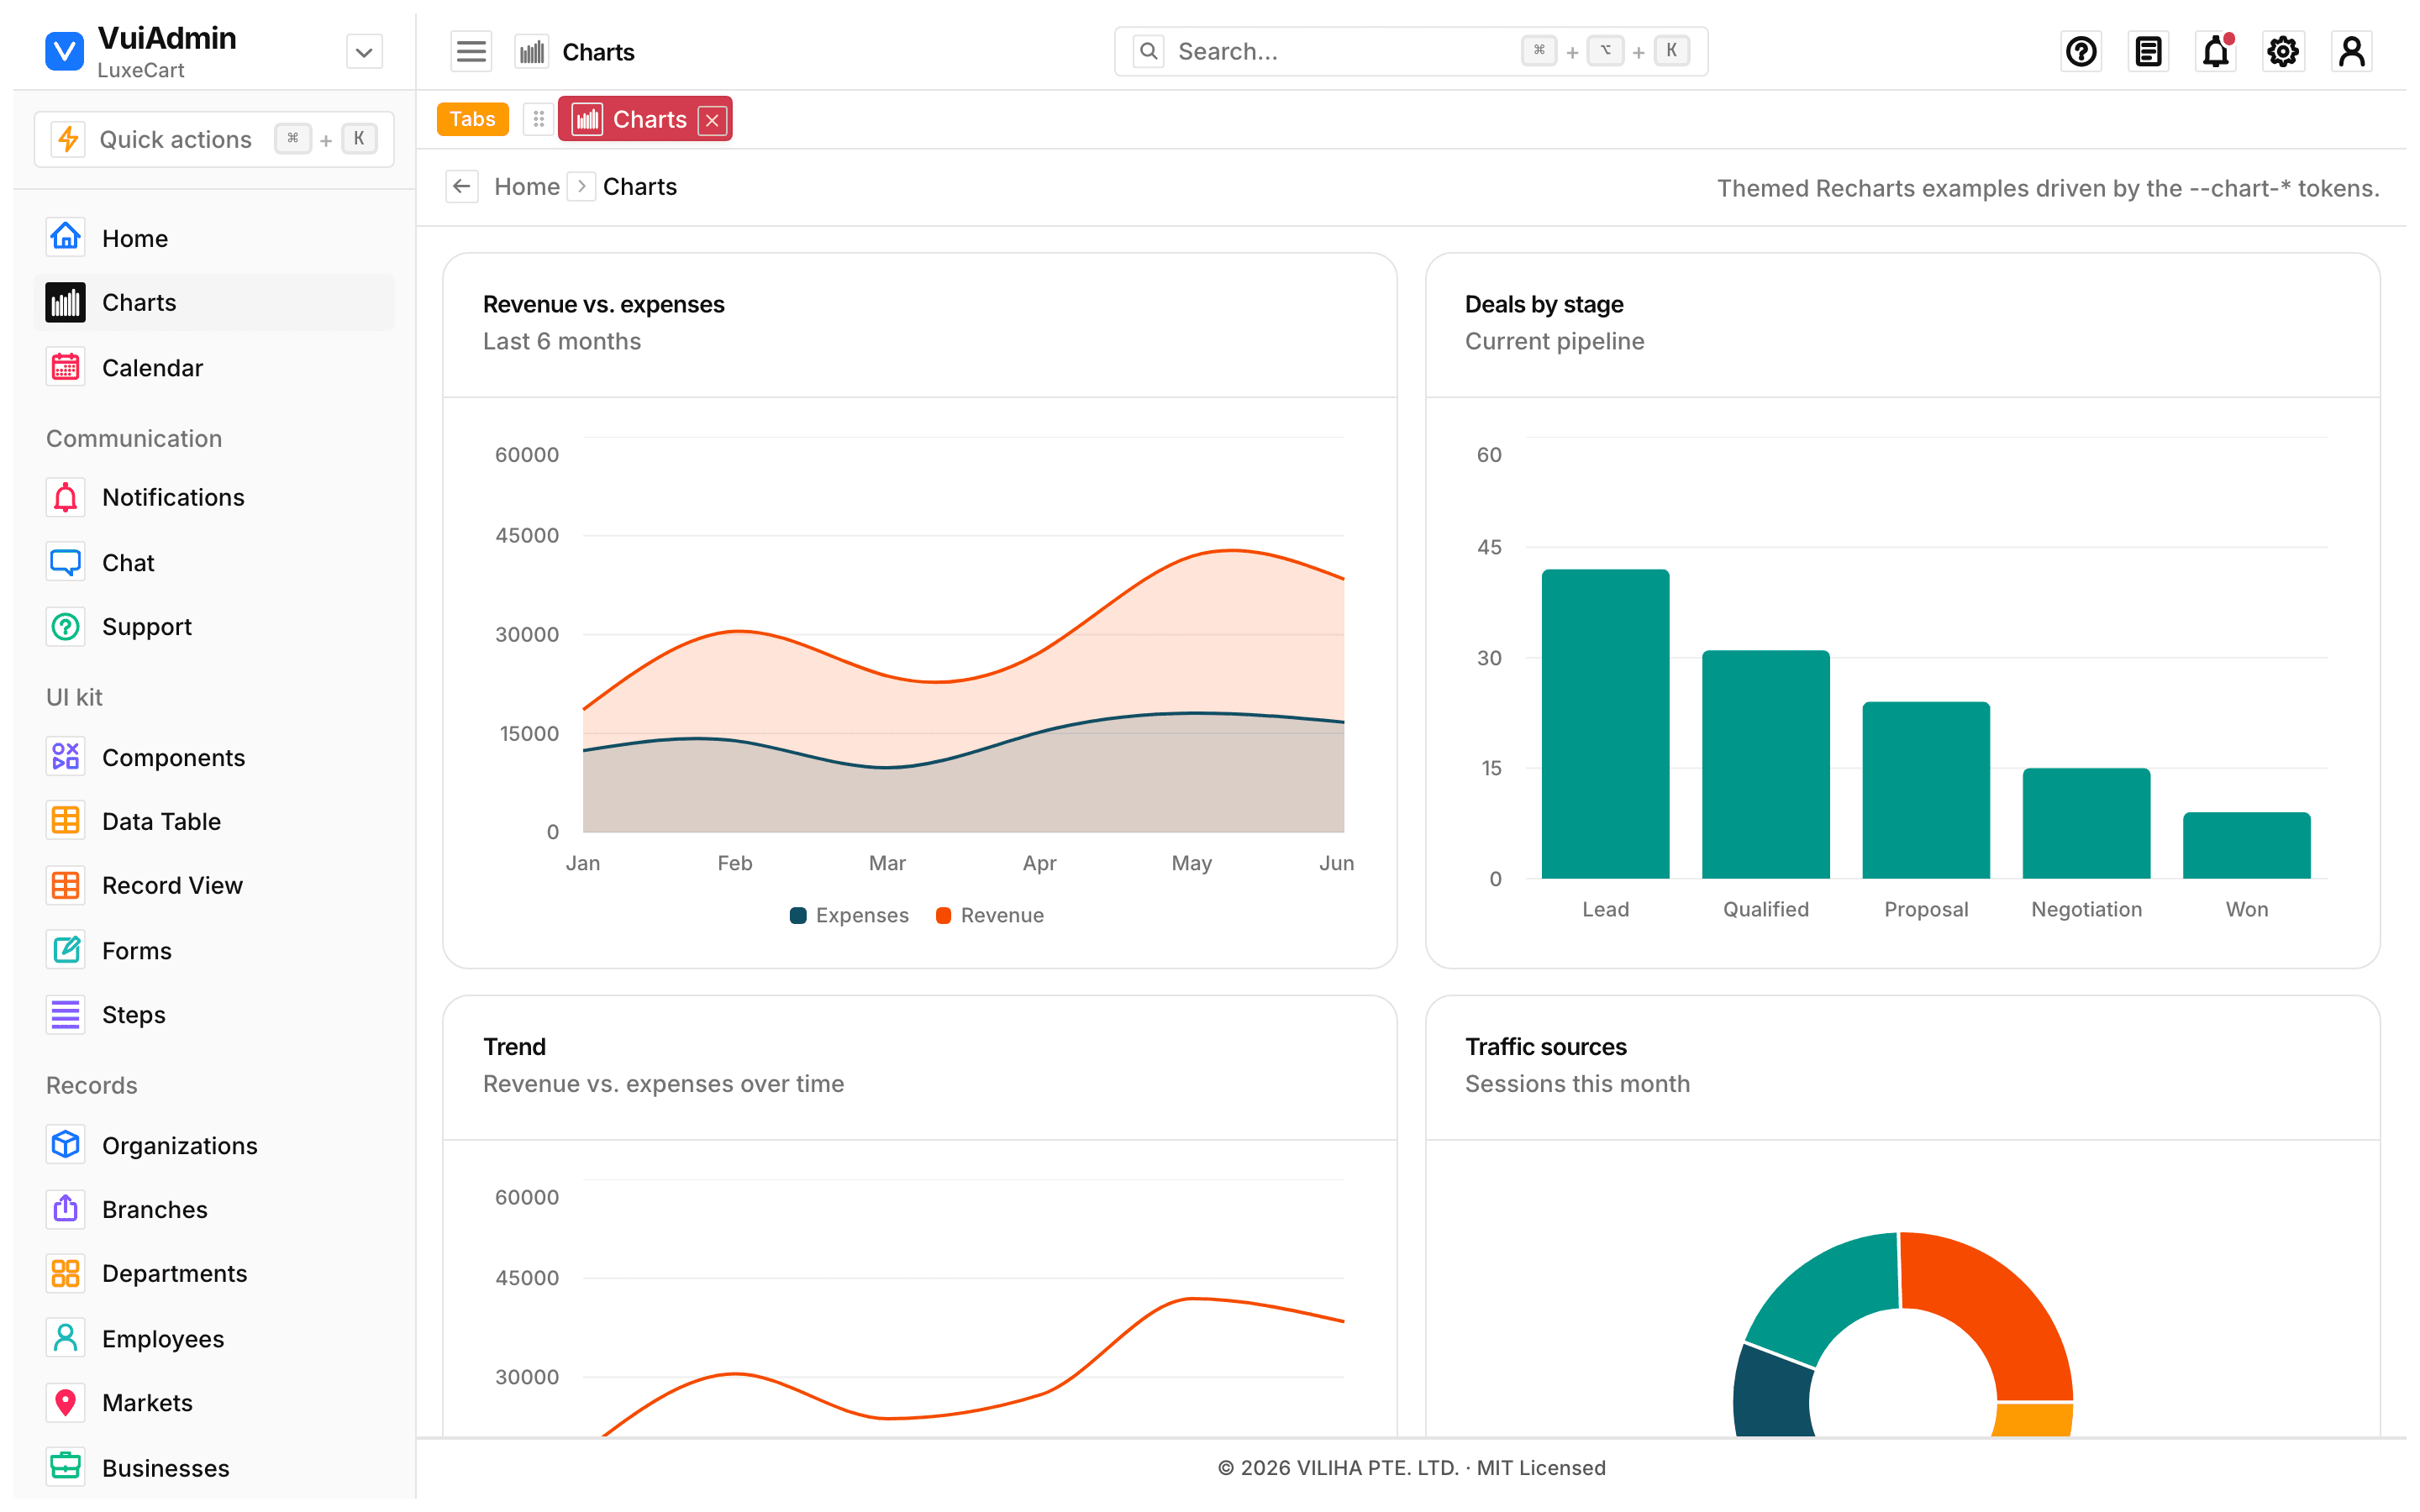Click the Communication section heading

pyautogui.click(x=134, y=438)
